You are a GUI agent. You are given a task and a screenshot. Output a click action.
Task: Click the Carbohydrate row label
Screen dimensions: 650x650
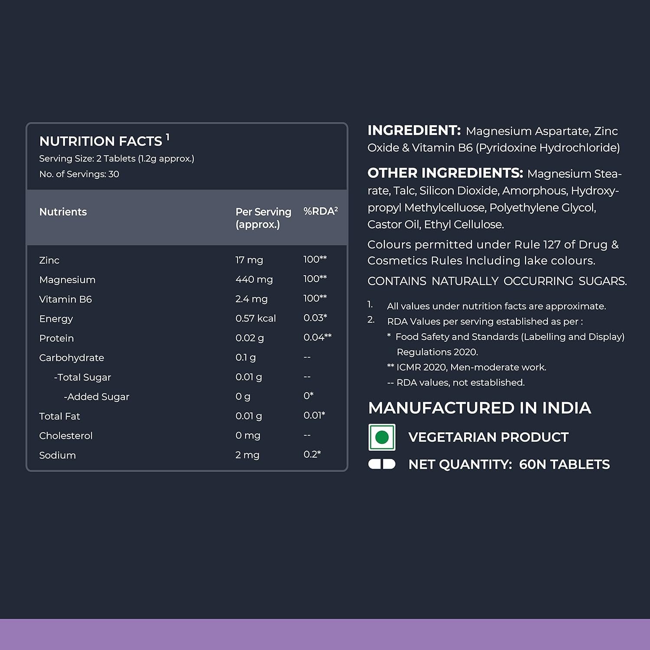71,358
